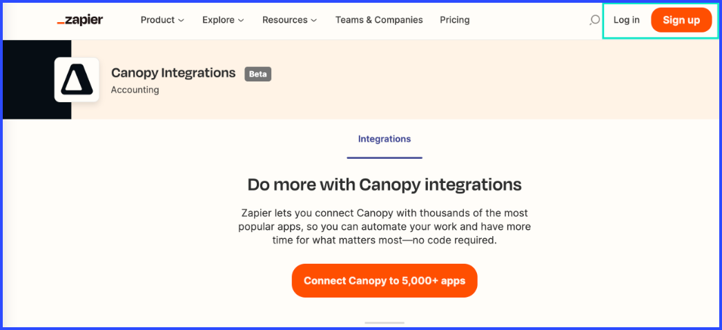Click the Zapier logo
This screenshot has width=722, height=330.
[79, 20]
